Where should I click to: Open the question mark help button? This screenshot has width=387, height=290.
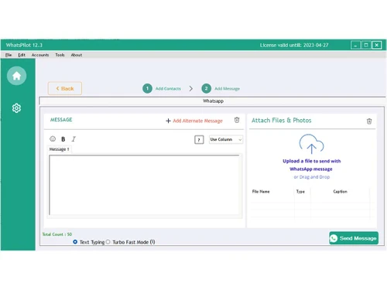[199, 140]
